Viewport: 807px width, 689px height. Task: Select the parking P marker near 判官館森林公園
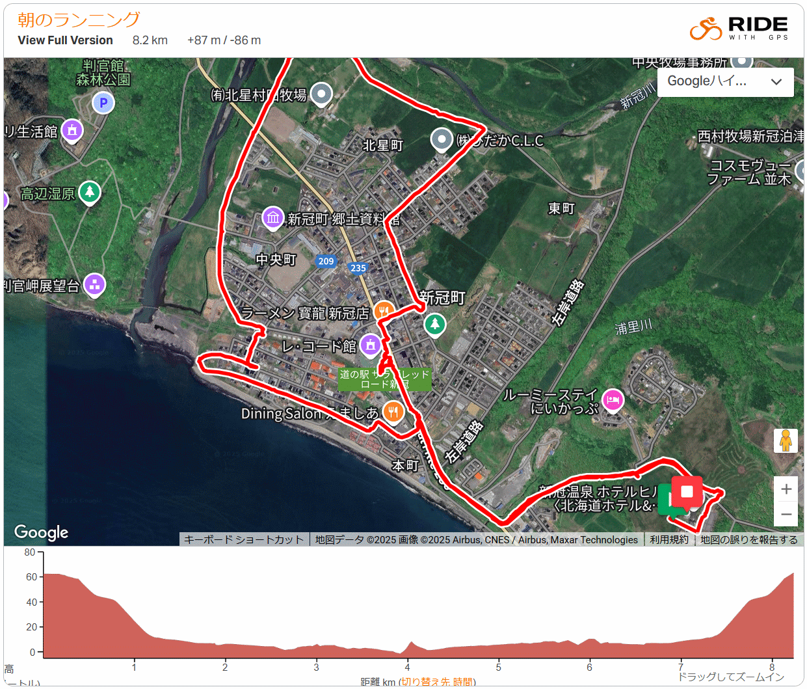(103, 102)
